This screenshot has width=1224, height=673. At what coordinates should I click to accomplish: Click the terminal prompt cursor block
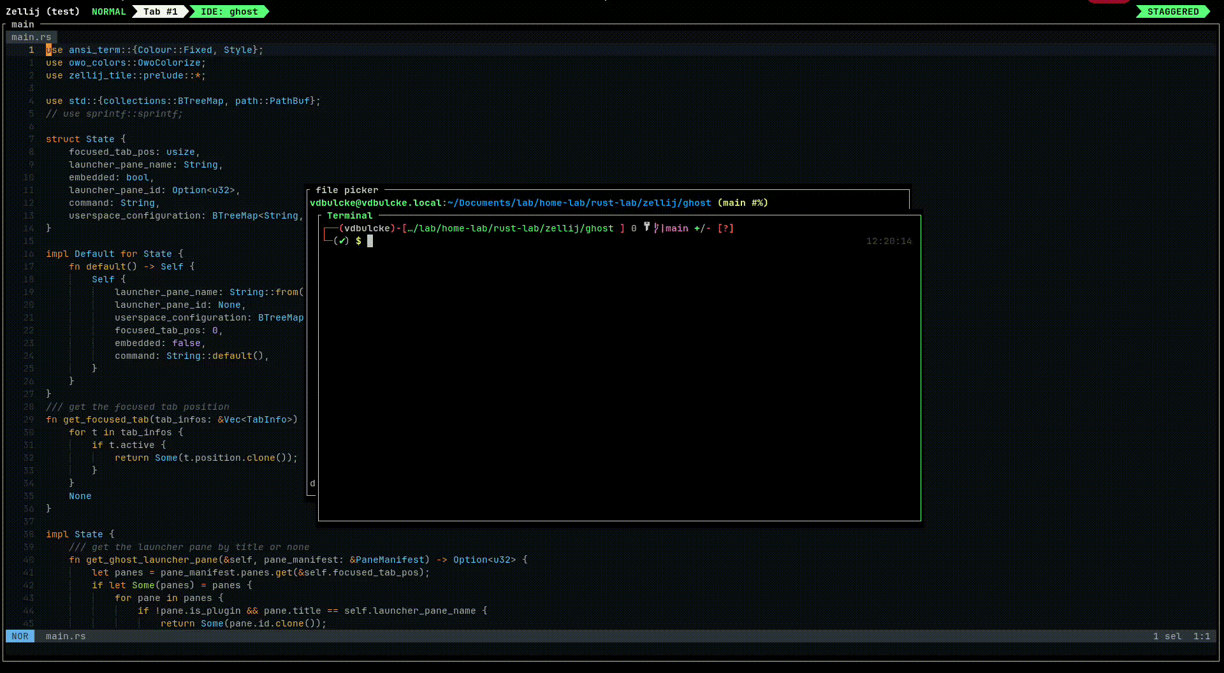pyautogui.click(x=370, y=241)
